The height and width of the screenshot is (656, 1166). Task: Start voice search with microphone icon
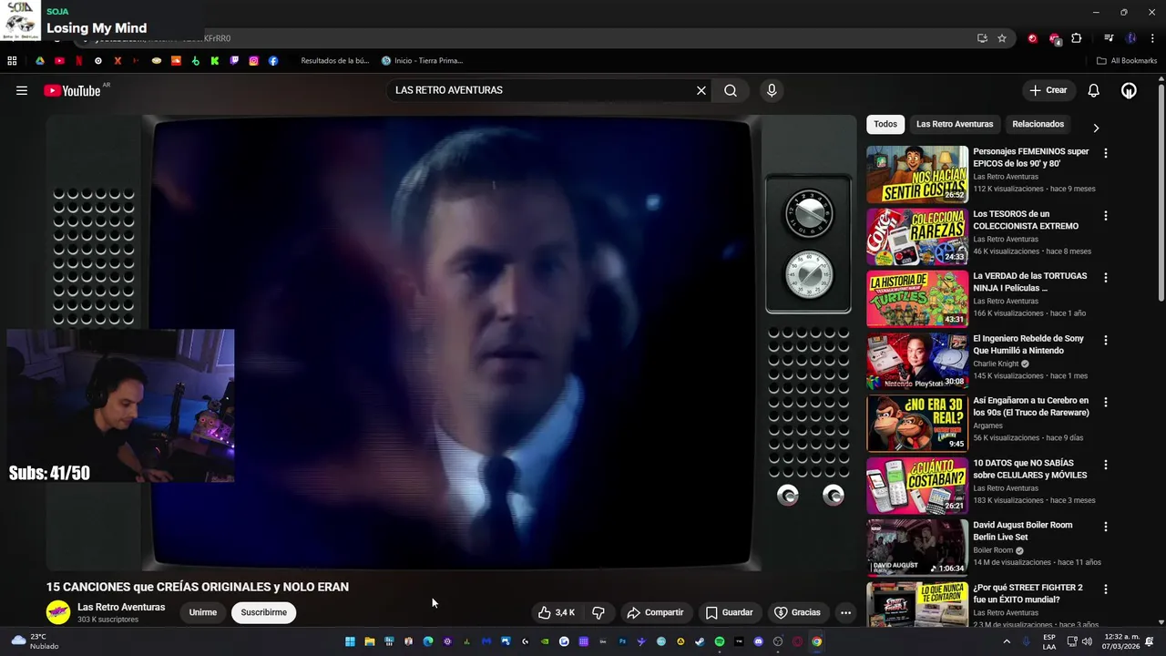point(772,90)
